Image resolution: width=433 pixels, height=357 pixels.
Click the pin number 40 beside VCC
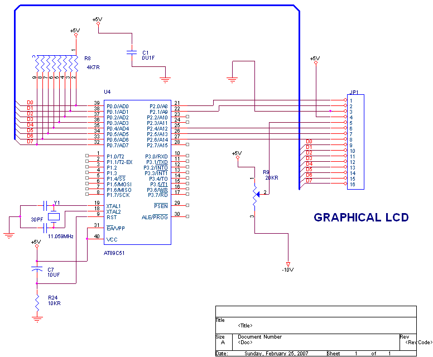[x=97, y=237]
